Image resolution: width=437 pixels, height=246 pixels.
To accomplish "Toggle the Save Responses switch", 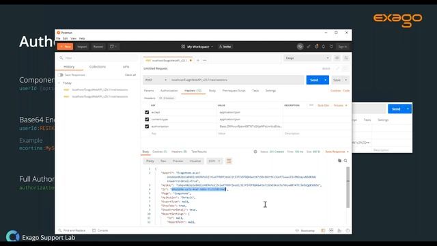I will 61,75.
